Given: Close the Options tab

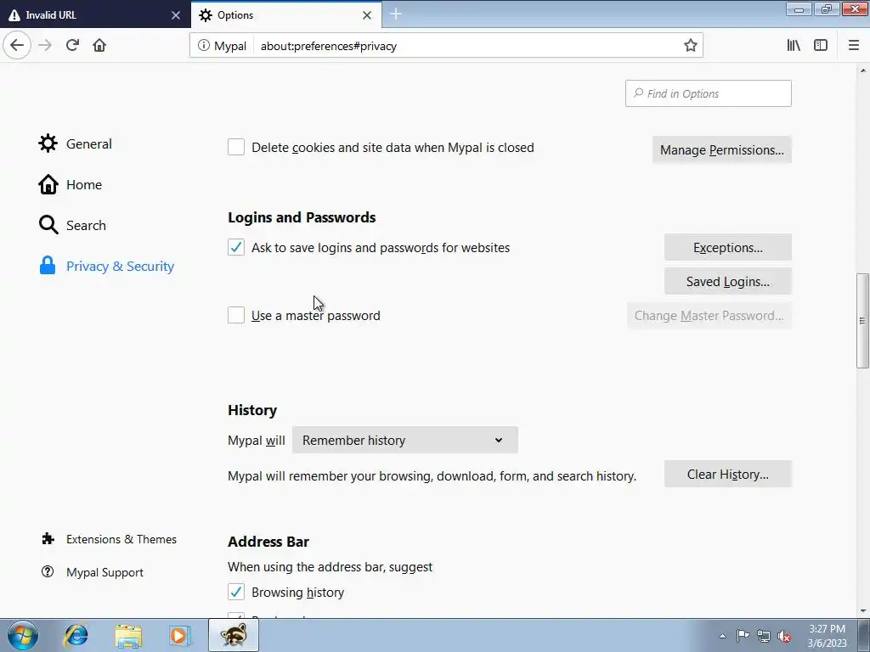Looking at the screenshot, I should tap(367, 15).
